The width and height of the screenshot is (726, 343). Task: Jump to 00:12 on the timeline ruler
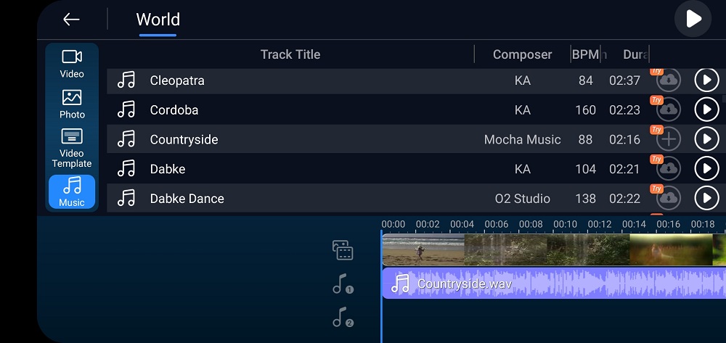click(600, 224)
